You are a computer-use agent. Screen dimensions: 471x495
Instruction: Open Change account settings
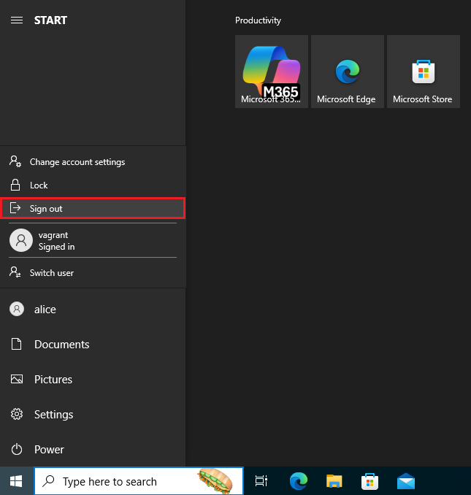(93, 162)
